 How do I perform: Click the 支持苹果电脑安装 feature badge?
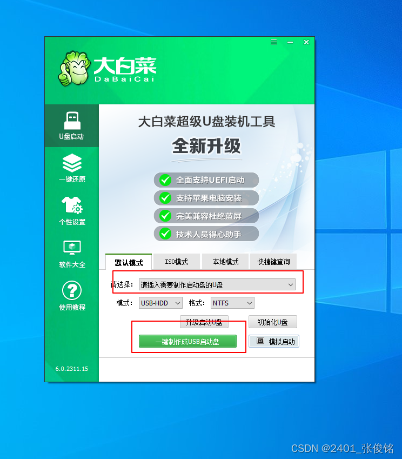tap(206, 198)
